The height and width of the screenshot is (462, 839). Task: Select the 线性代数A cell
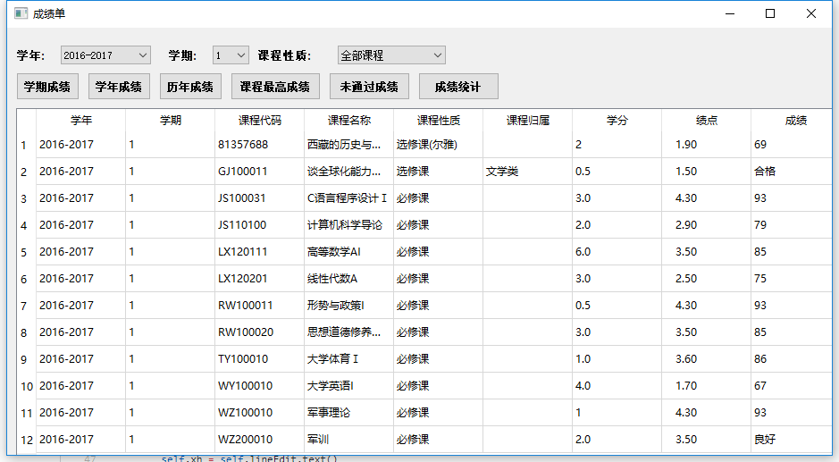pos(348,279)
